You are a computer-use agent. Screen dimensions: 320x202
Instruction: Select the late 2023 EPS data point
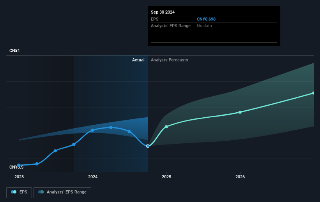pos(74,145)
